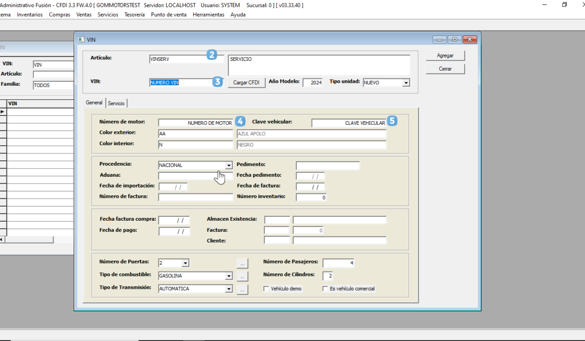Click the Número de motor field
Viewport: 585px width, 341px height.
pos(196,123)
